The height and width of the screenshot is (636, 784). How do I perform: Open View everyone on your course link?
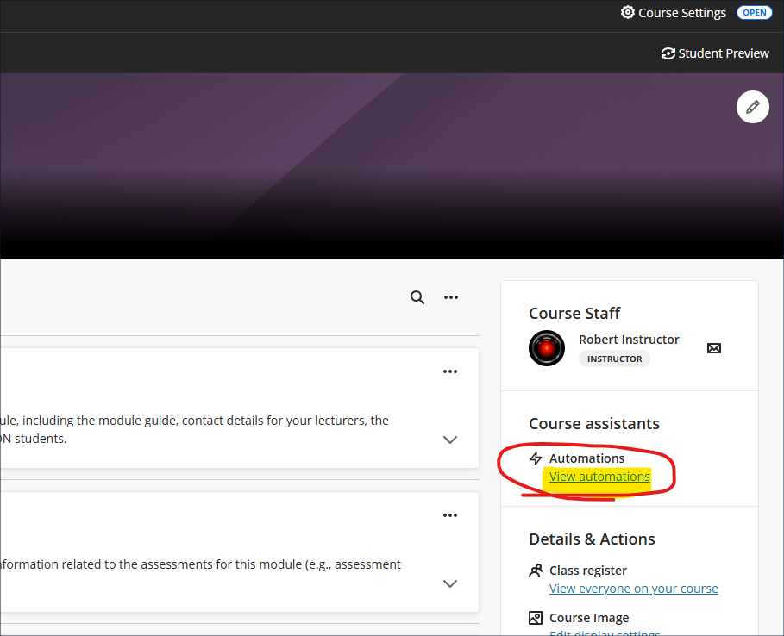tap(633, 589)
